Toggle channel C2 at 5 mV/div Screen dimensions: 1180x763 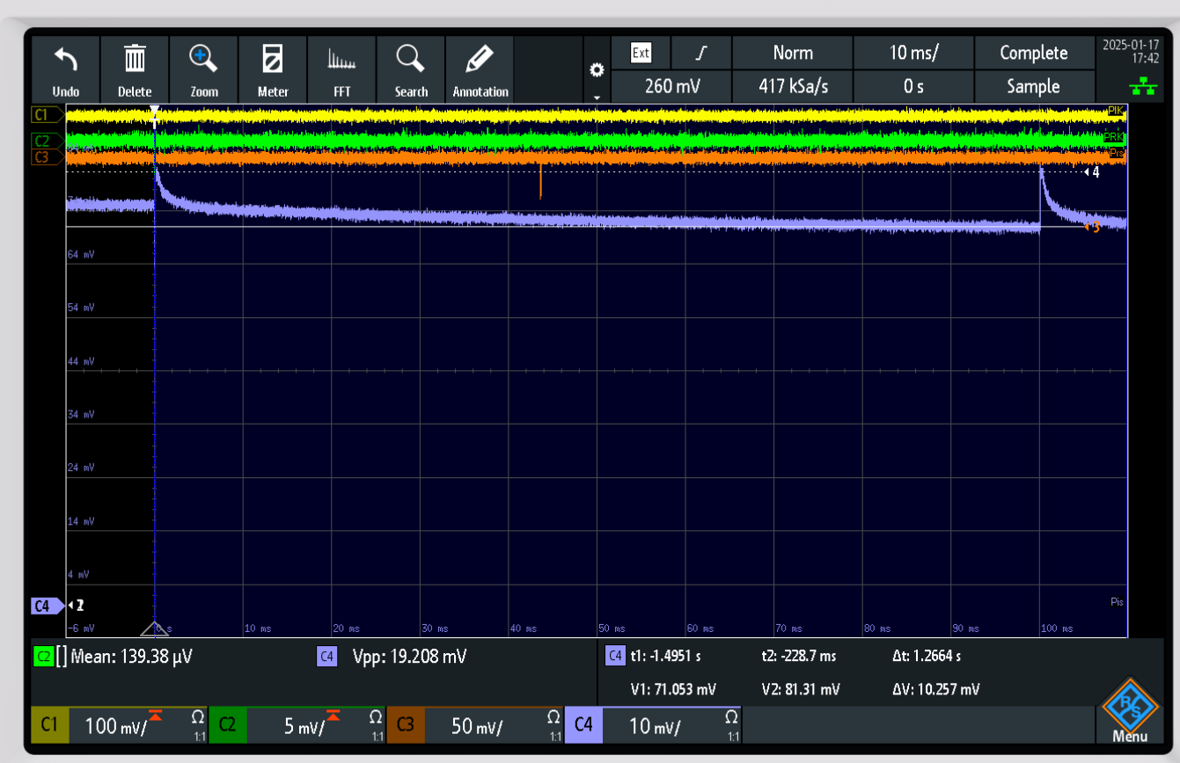click(x=297, y=726)
